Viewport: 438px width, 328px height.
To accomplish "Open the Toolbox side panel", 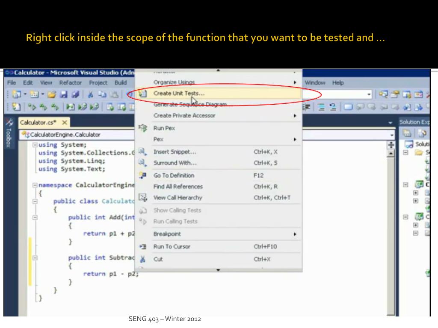I will coord(9,133).
